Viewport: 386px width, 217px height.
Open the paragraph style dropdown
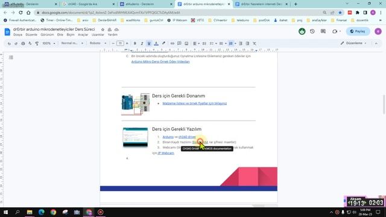[72, 43]
